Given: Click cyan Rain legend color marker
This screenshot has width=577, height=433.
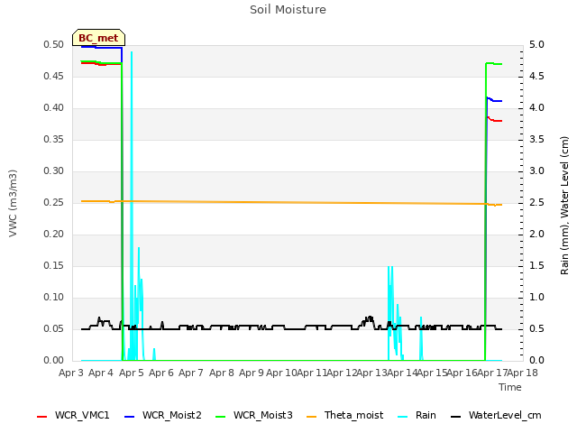Looking at the screenshot, I should coord(403,417).
